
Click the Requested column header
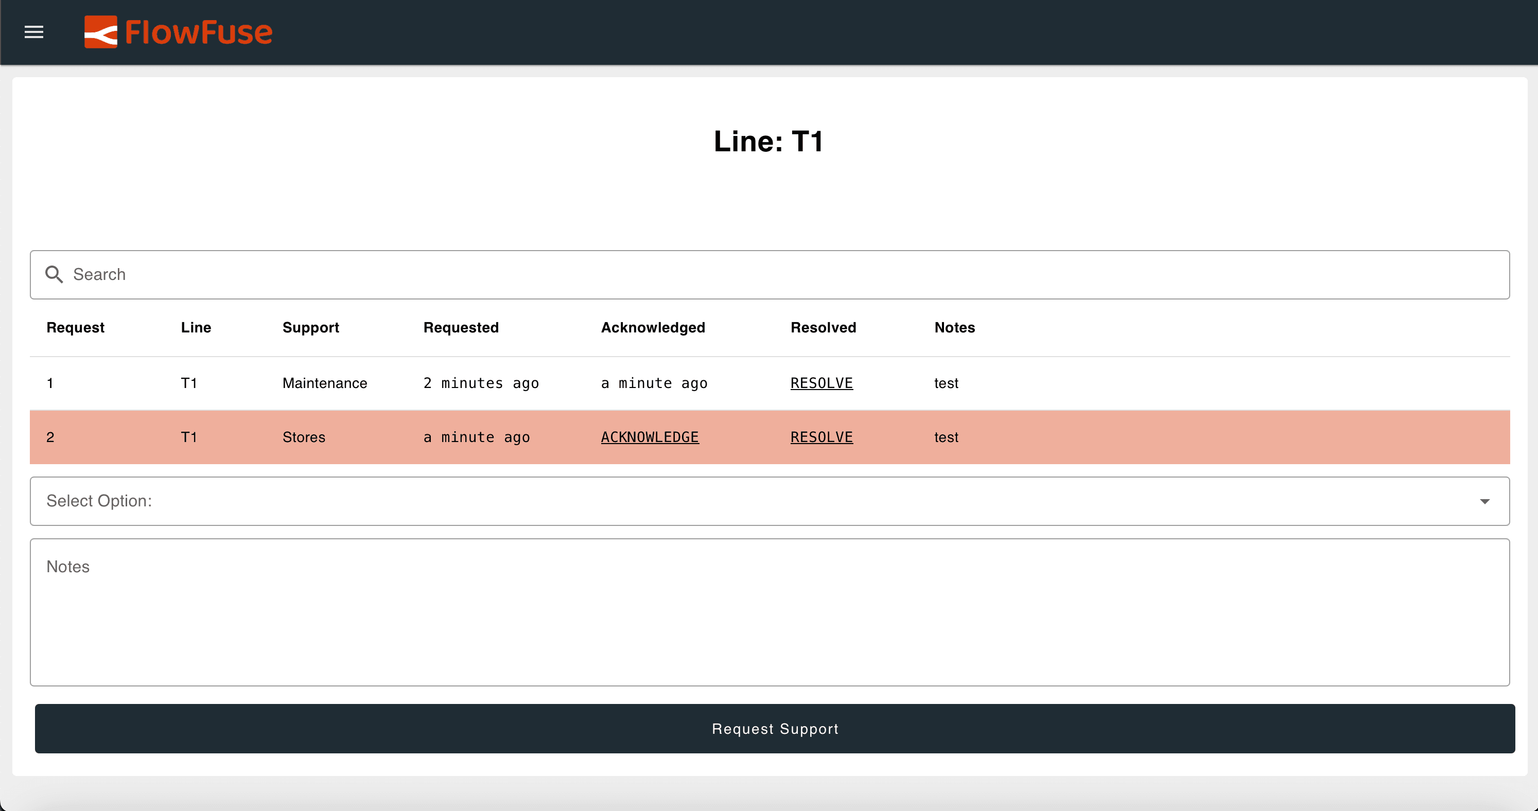pyautogui.click(x=461, y=327)
